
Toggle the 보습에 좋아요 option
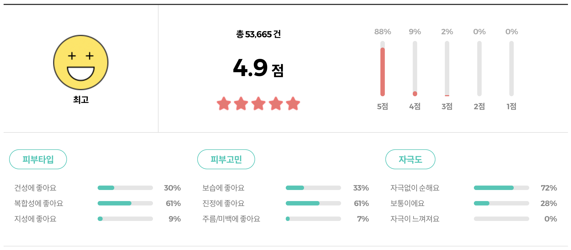click(223, 188)
